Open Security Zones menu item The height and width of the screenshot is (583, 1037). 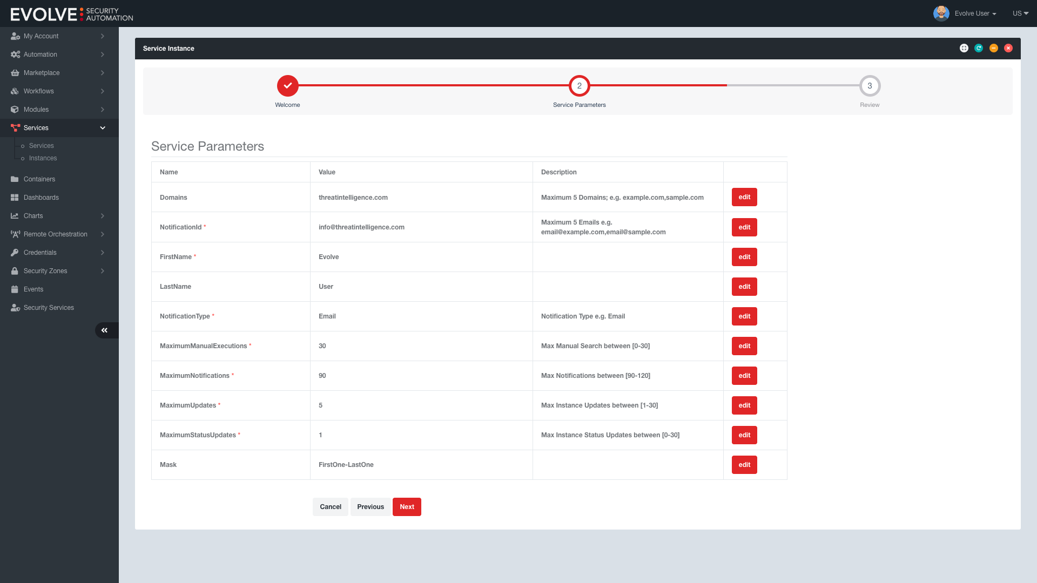click(x=45, y=271)
